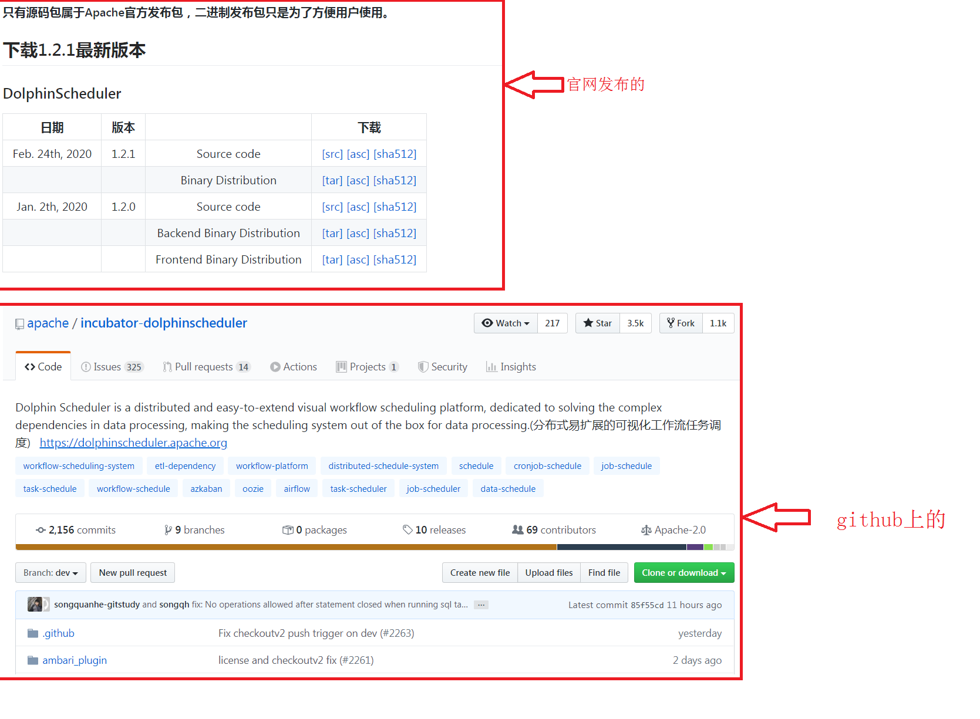Open the Pull requests tab
Image resolution: width=980 pixels, height=719 pixels.
coord(207,367)
